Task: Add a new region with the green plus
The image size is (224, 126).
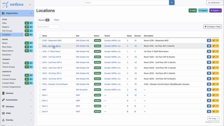Action: click(27, 27)
